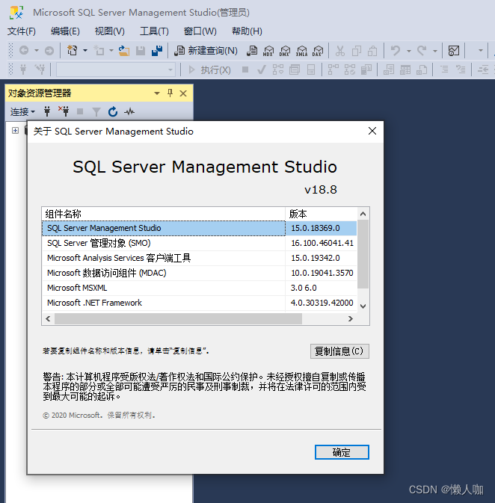Click the 确定 button in About dialog
The width and height of the screenshot is (495, 503).
click(x=342, y=452)
